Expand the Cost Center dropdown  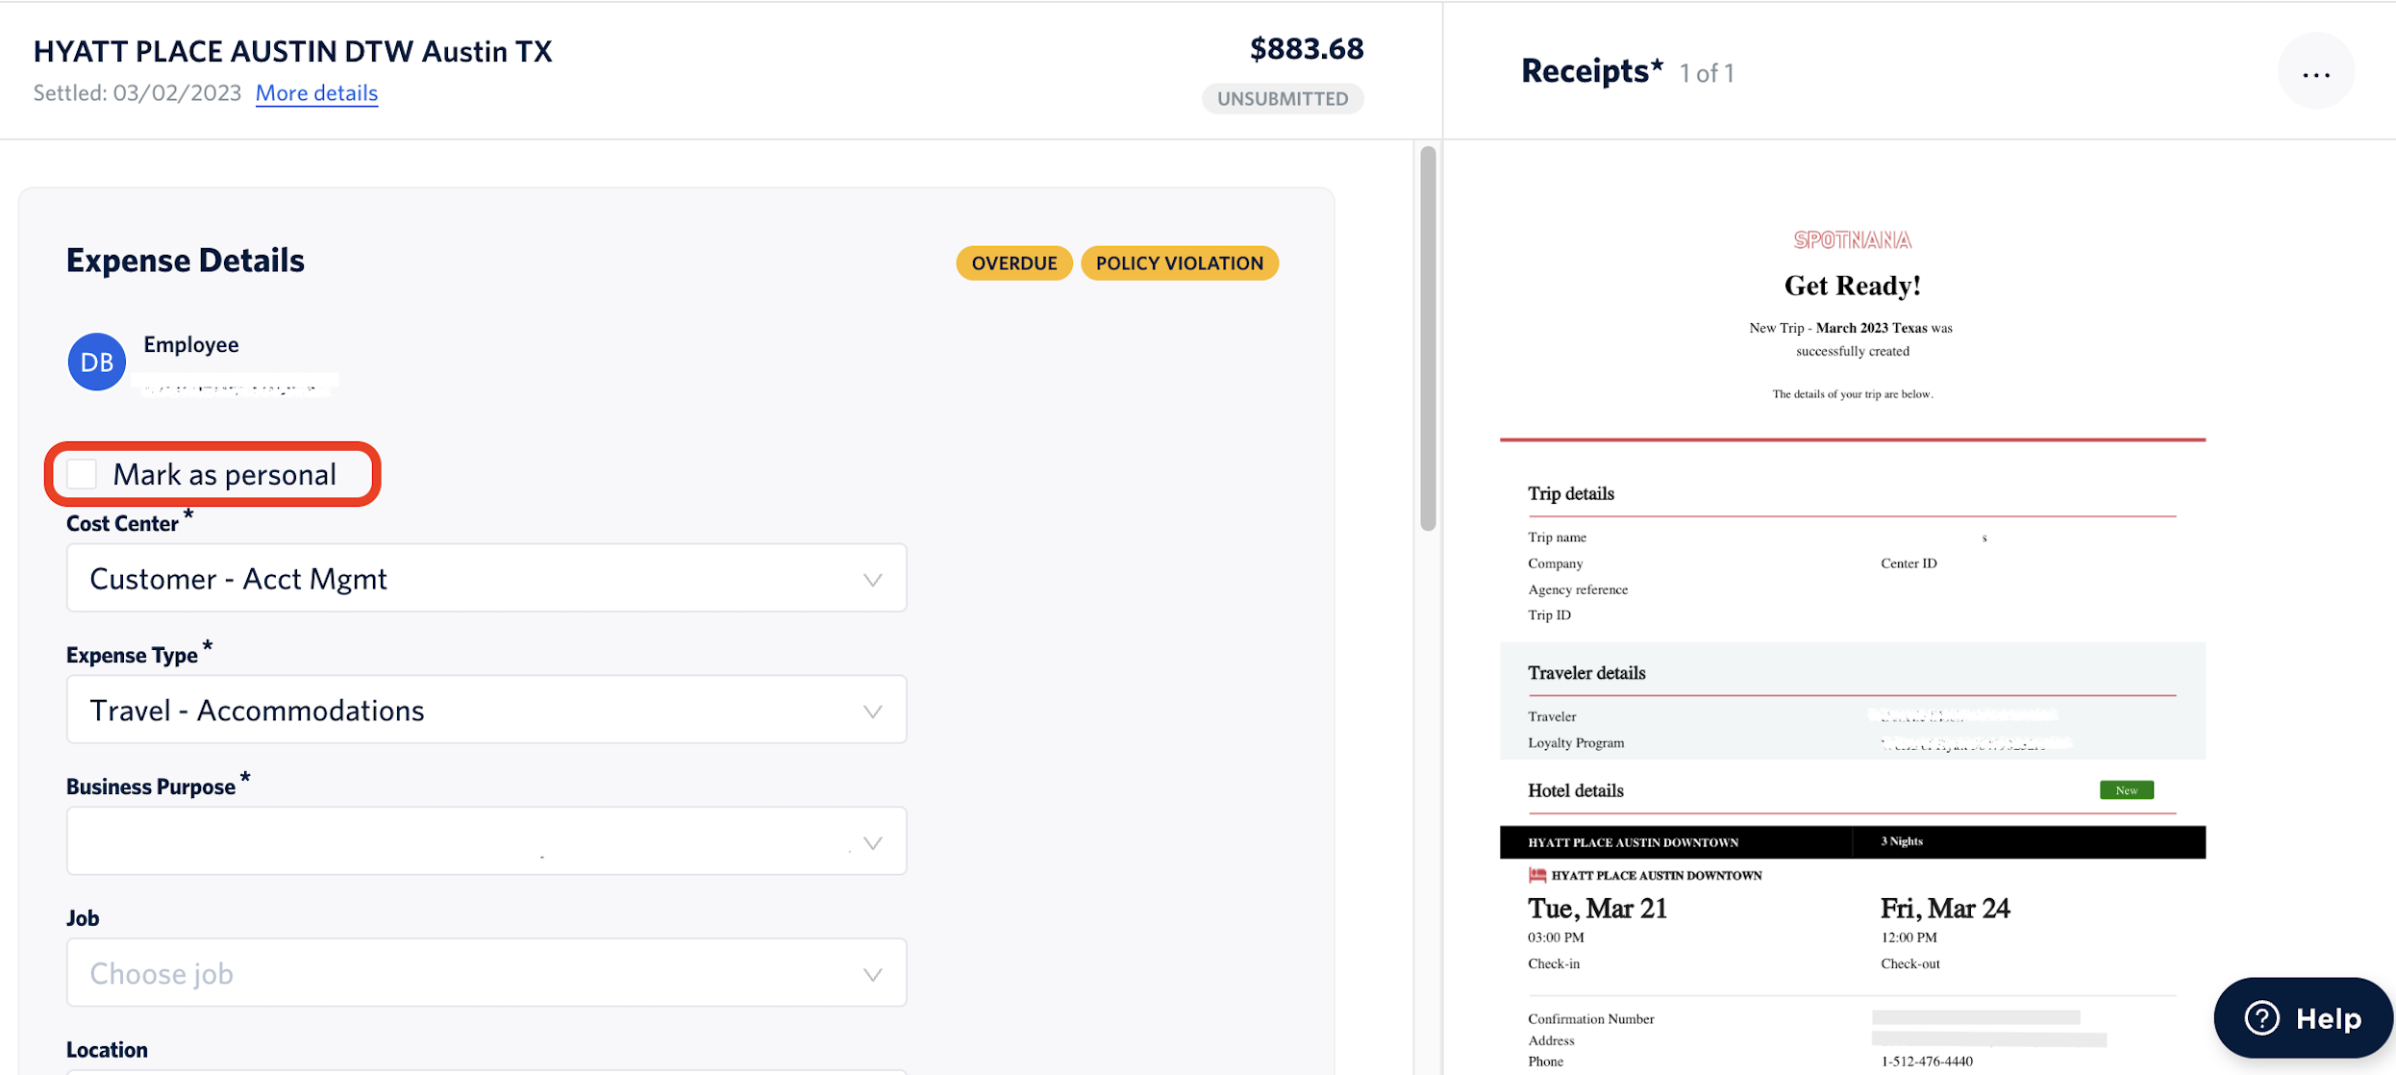pyautogui.click(x=487, y=579)
